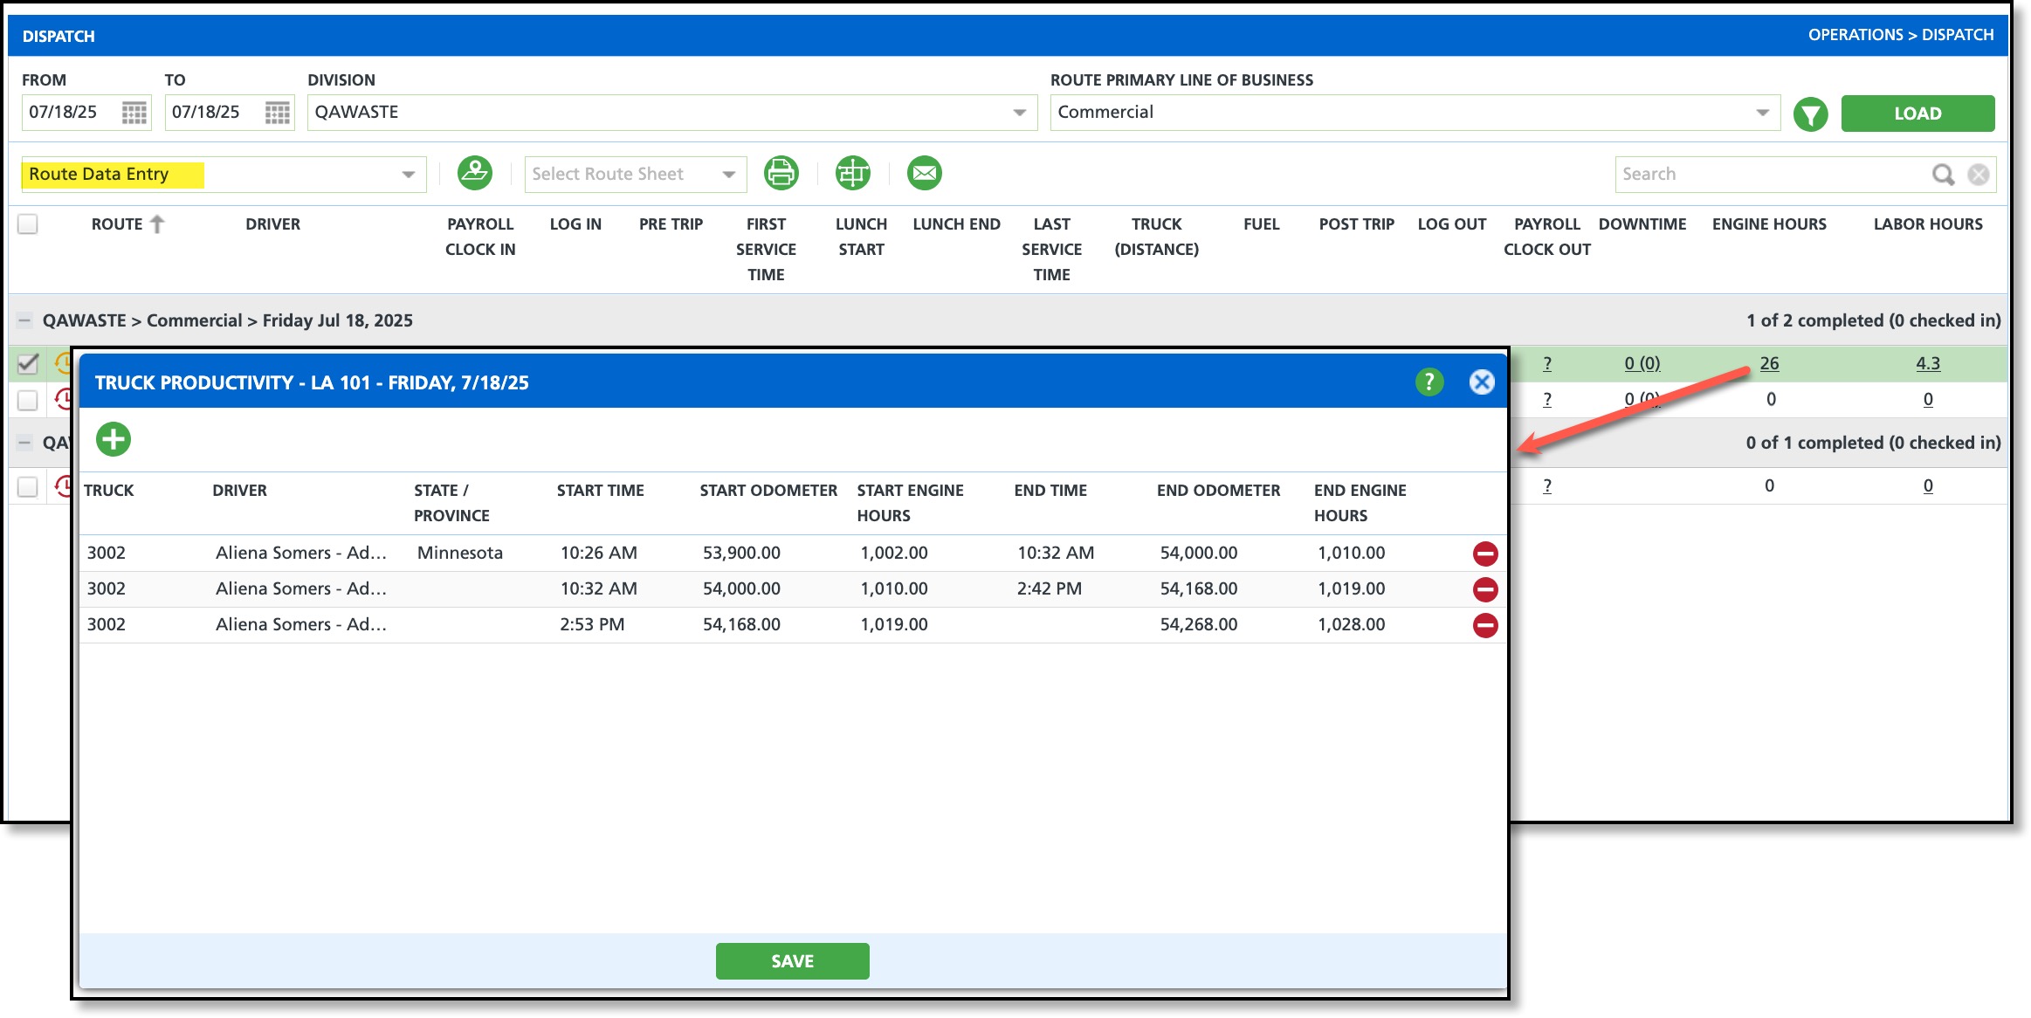The image size is (2031, 1018).
Task: Toggle the select-all routes header checkbox
Action: coord(28,224)
